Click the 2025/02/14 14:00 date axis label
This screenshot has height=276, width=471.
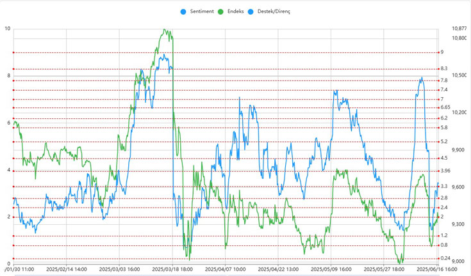66,270
